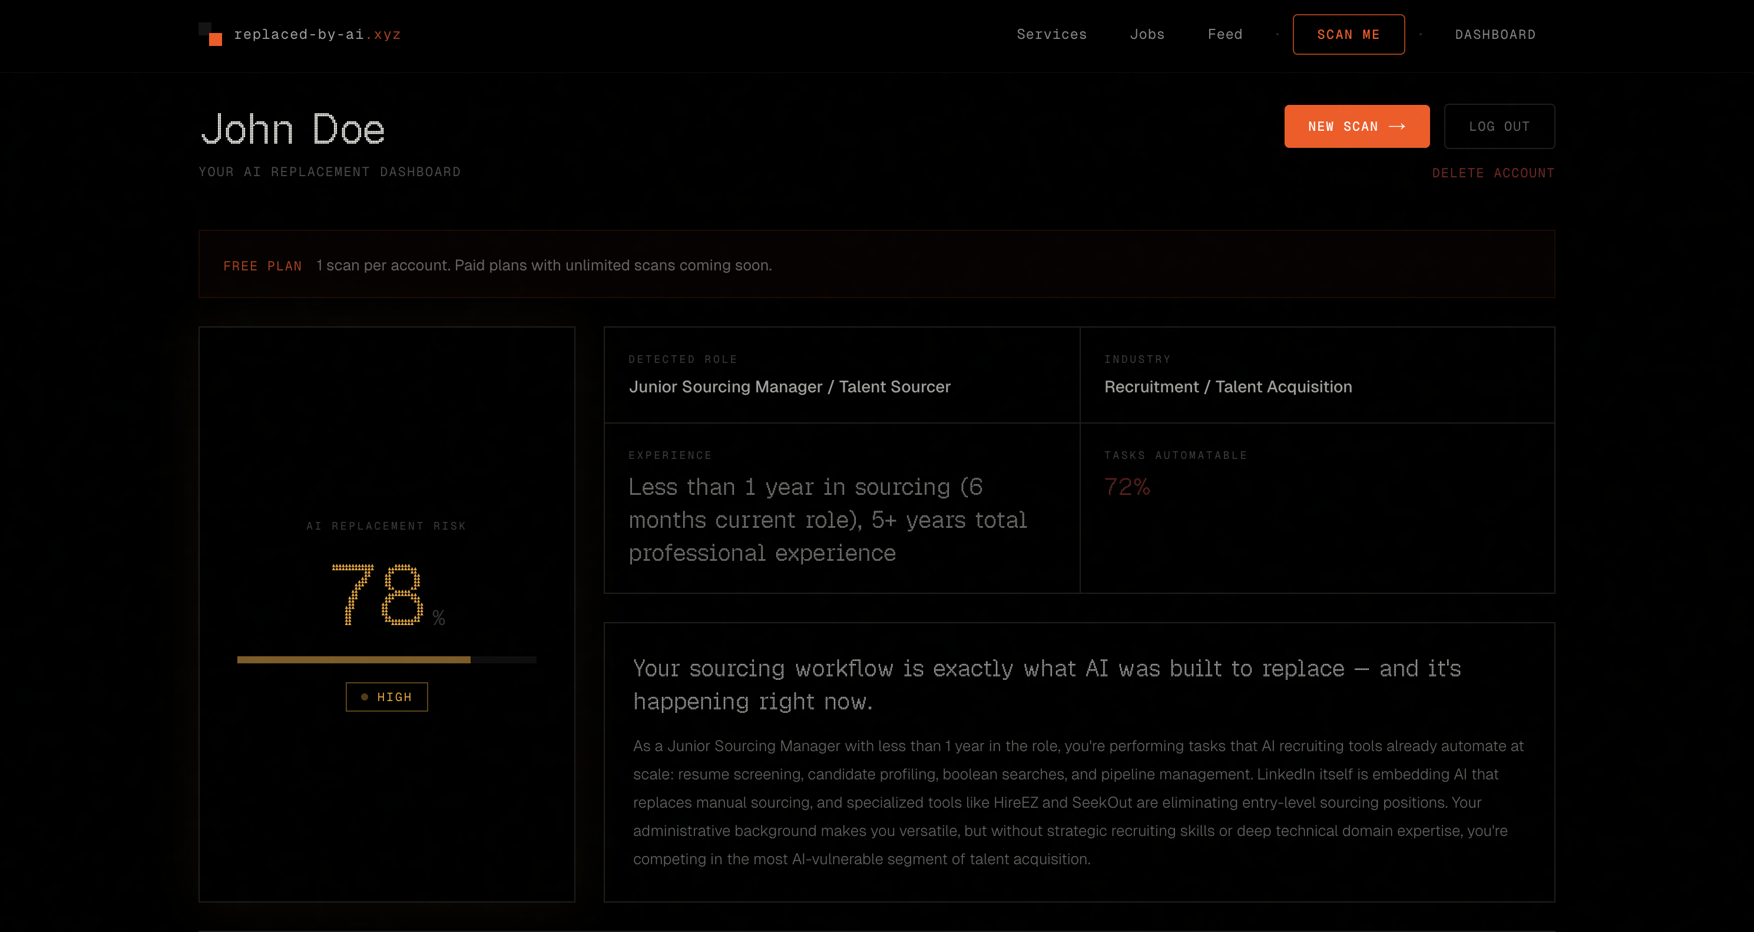The width and height of the screenshot is (1754, 932).
Task: Click the DELETE ACCOUNT link
Action: tap(1494, 173)
